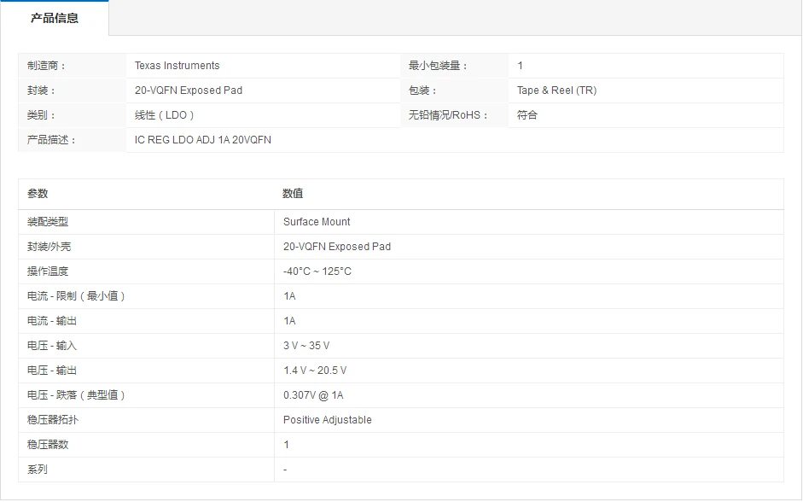Viewport: 803px width, 502px height.
Task: Click the 操作温度 parameter
Action: pos(48,271)
